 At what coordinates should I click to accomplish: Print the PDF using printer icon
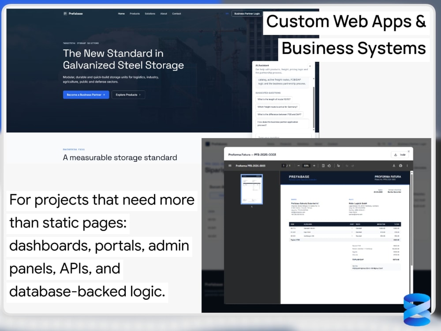400,166
